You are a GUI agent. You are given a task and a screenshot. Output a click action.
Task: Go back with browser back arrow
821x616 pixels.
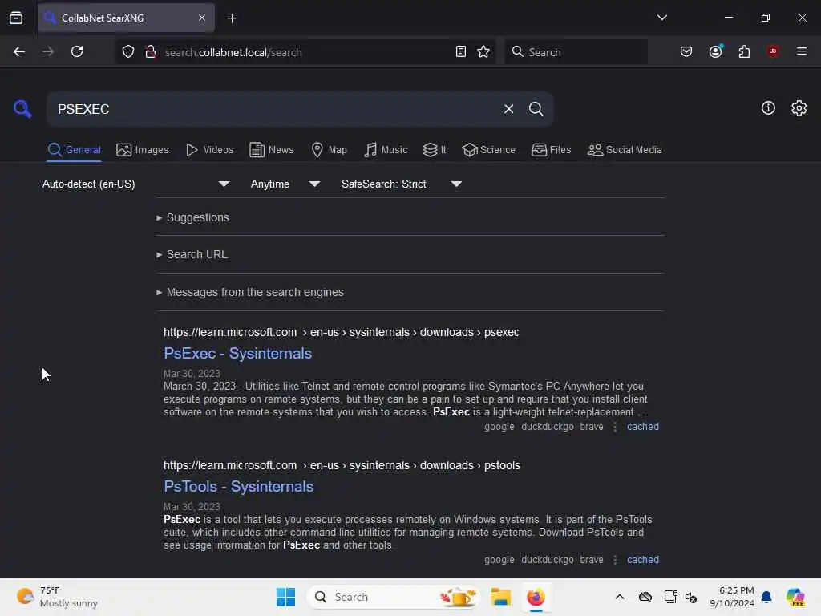pos(19,51)
